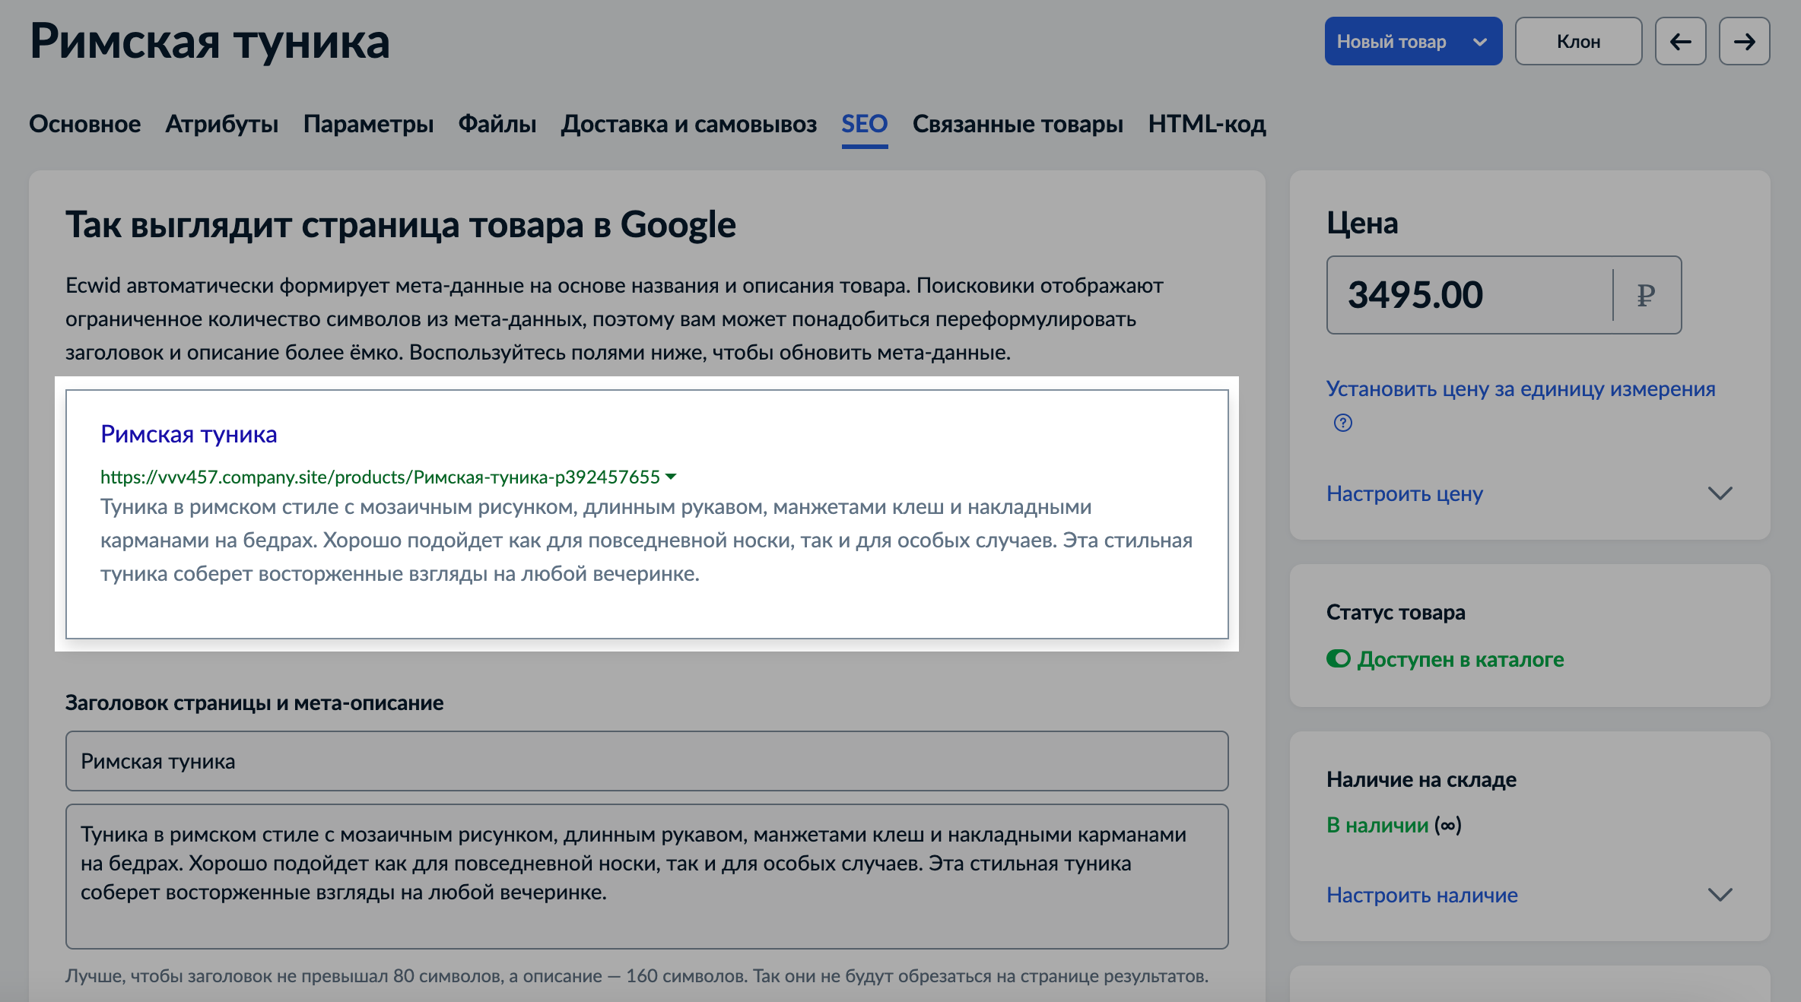Expand the Настроить наличие chevron

[x=1720, y=895]
